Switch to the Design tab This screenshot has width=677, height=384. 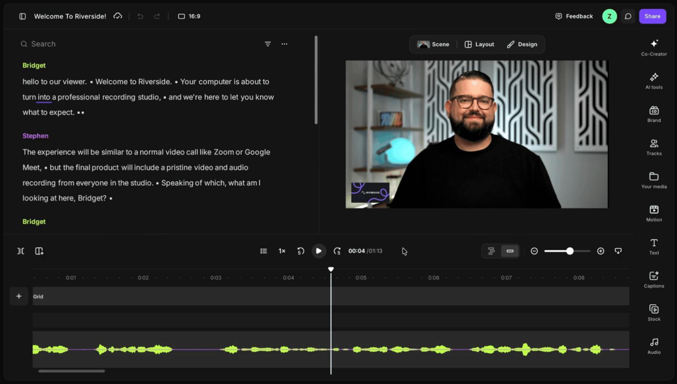522,44
